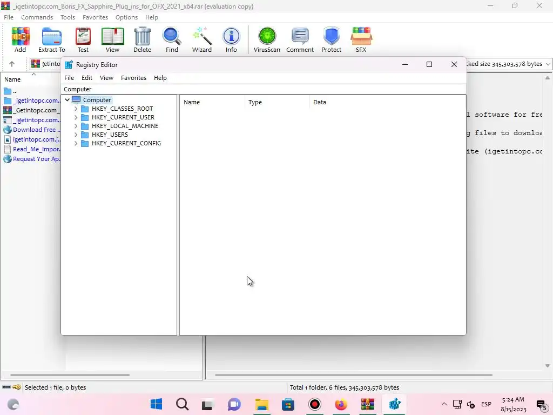Click the WinRAR file list horizontal scrollbar

[70, 375]
